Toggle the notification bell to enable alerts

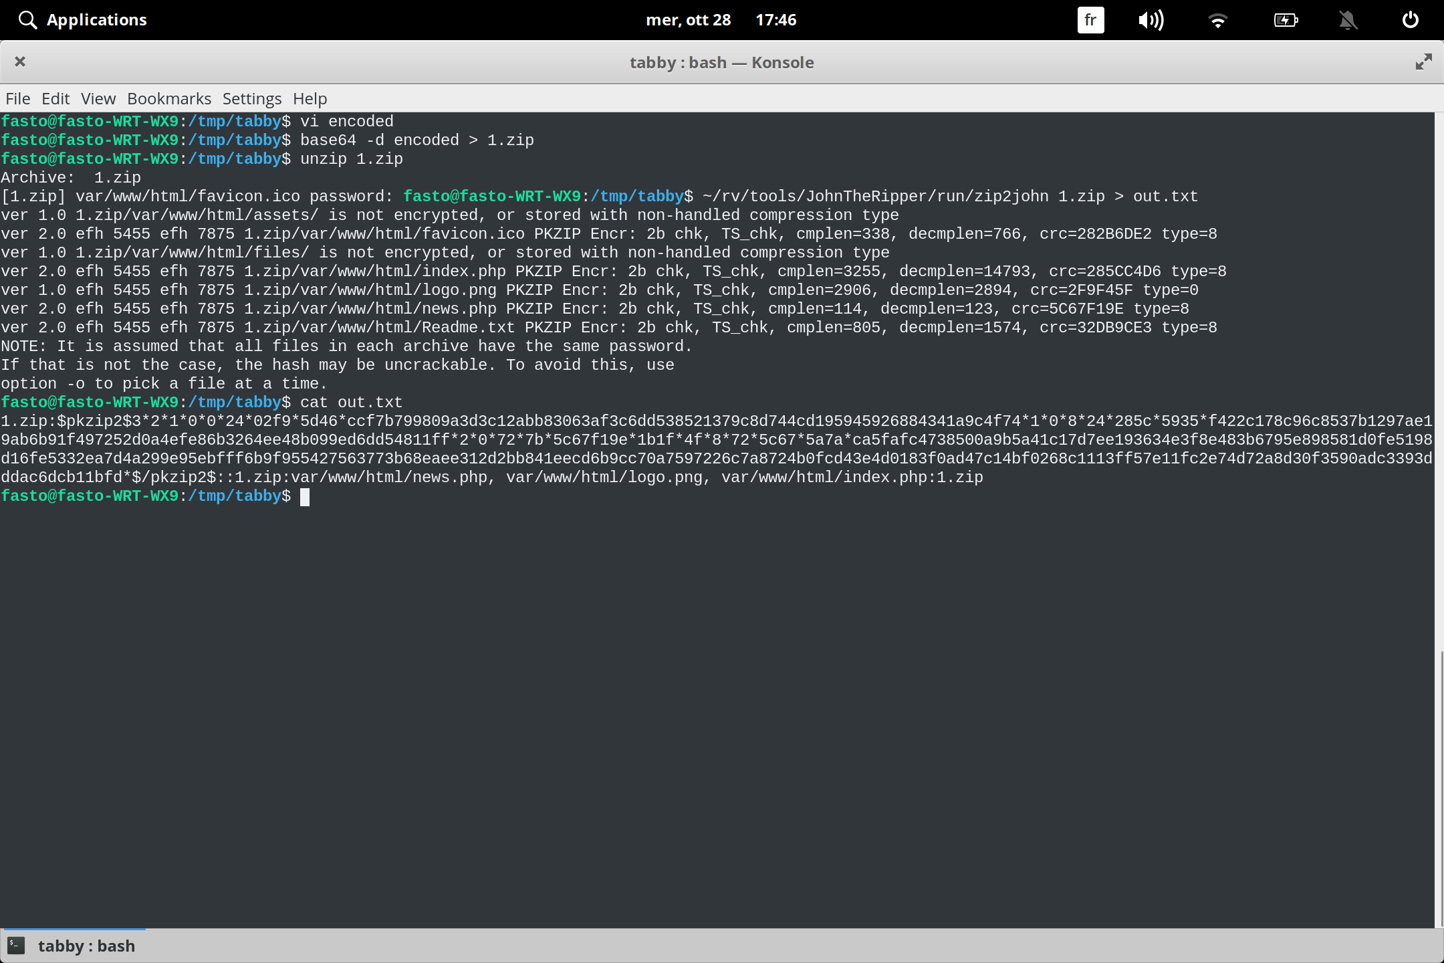1348,19
